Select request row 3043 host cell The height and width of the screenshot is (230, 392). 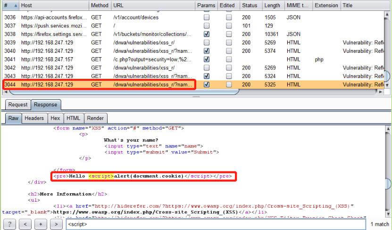pos(47,76)
